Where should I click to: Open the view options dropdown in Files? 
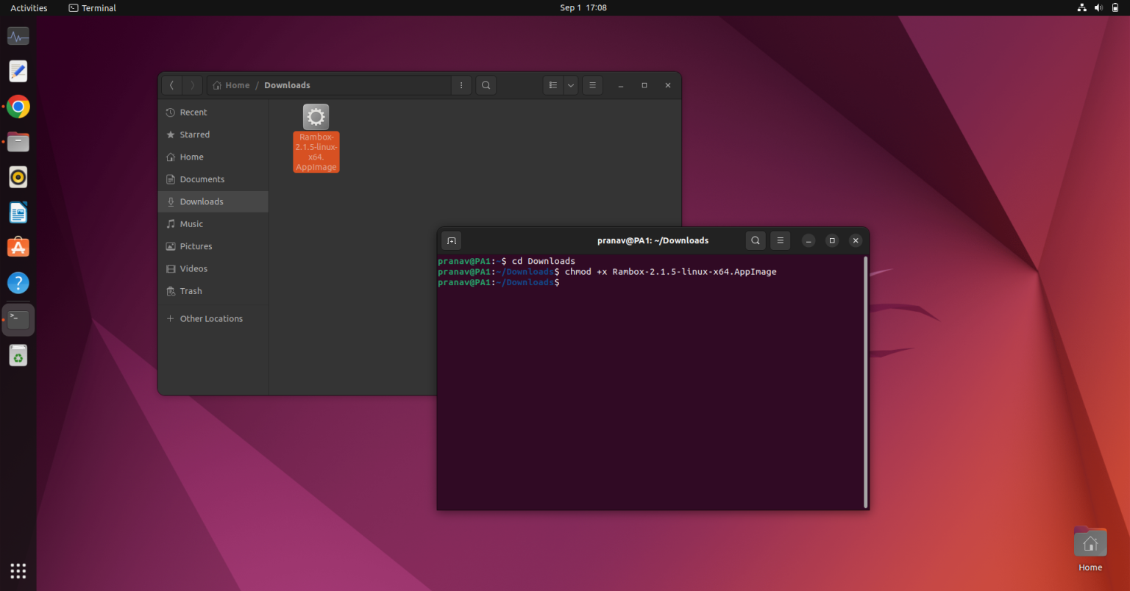pos(570,85)
